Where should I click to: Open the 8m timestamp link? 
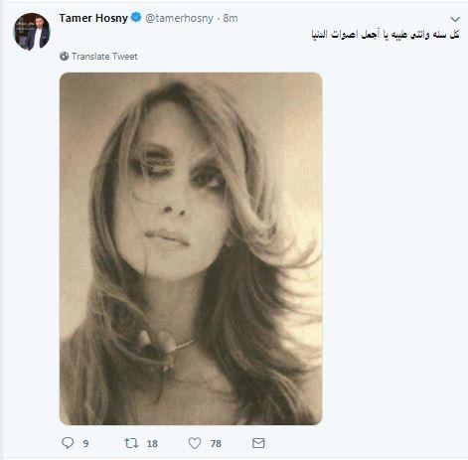(231, 18)
